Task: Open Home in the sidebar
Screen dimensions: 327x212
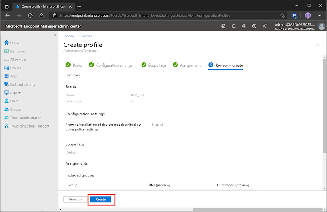Action: (x=12, y=43)
